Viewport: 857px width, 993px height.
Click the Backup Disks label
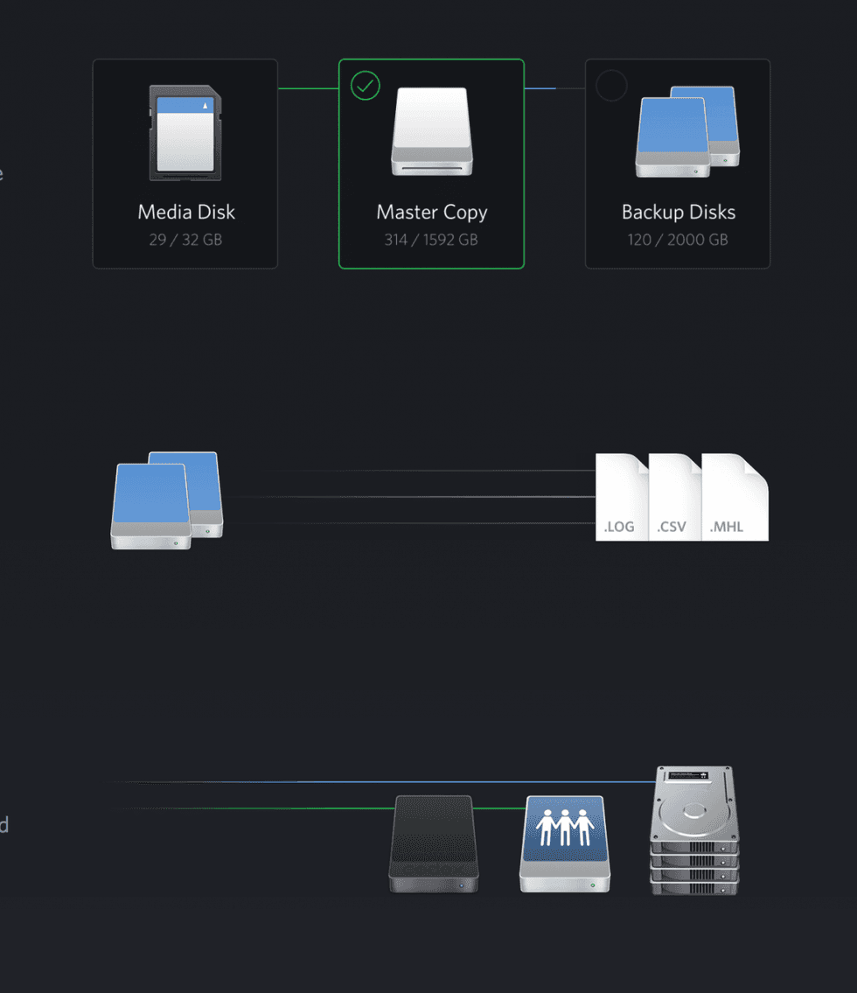(x=679, y=212)
